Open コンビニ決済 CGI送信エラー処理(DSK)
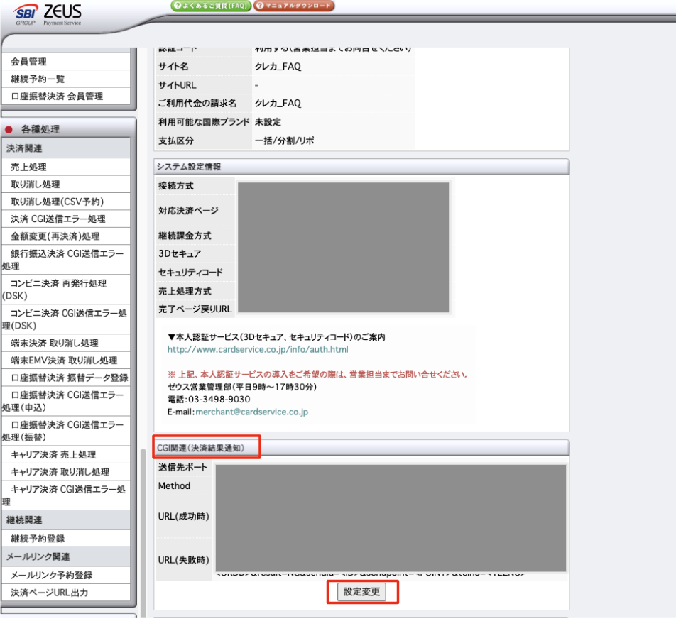Image resolution: width=676 pixels, height=621 pixels. [x=66, y=319]
